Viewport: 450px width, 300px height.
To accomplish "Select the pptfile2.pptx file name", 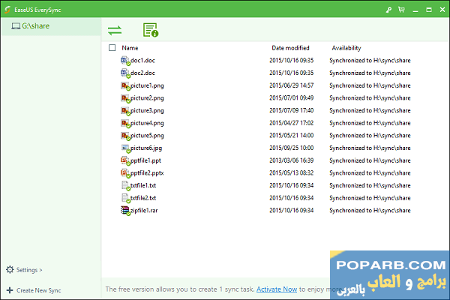I will [x=148, y=172].
